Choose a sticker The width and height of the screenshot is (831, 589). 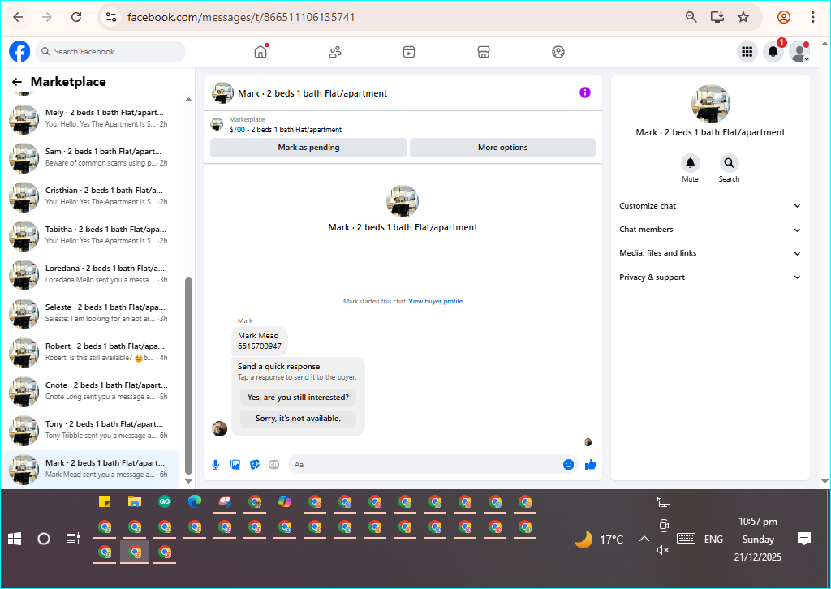pyautogui.click(x=255, y=465)
